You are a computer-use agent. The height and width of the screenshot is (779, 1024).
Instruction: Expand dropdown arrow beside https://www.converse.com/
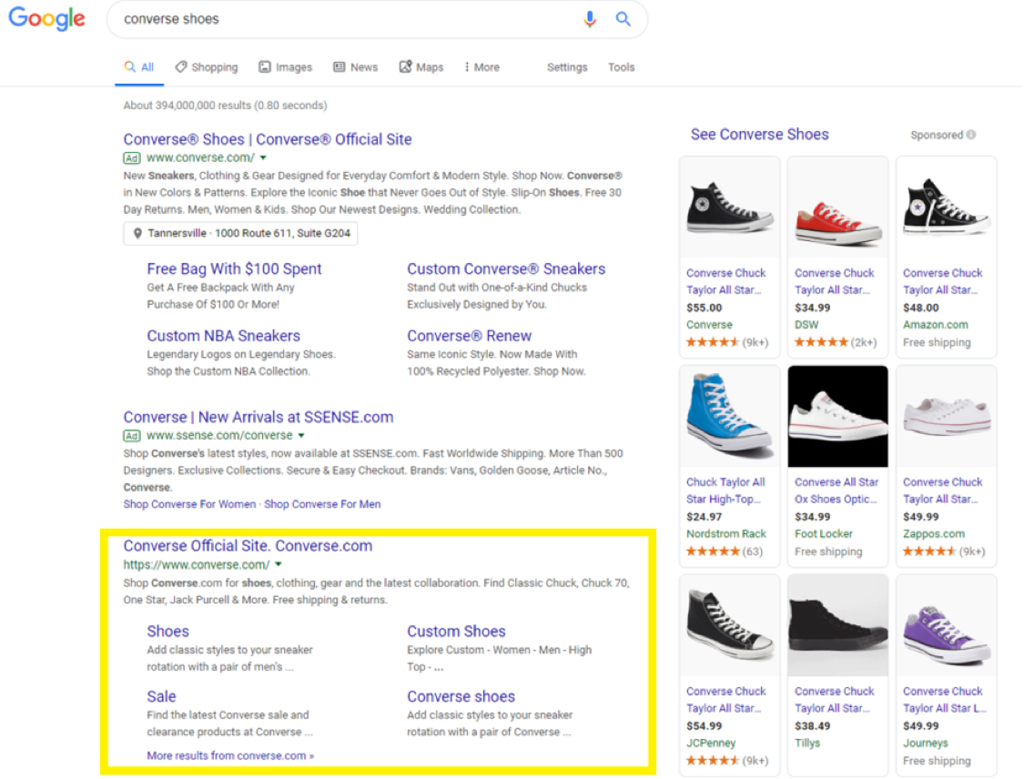point(279,564)
